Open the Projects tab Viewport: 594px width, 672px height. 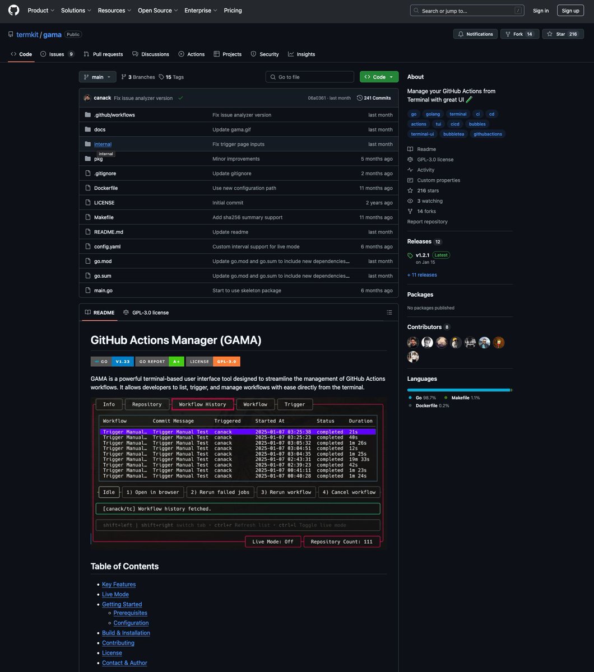pyautogui.click(x=228, y=54)
